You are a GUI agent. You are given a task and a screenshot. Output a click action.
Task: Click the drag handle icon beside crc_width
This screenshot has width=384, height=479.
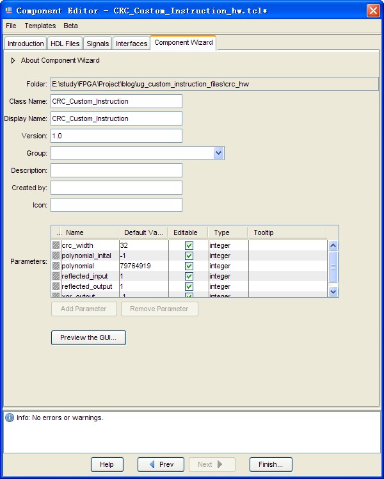click(56, 245)
